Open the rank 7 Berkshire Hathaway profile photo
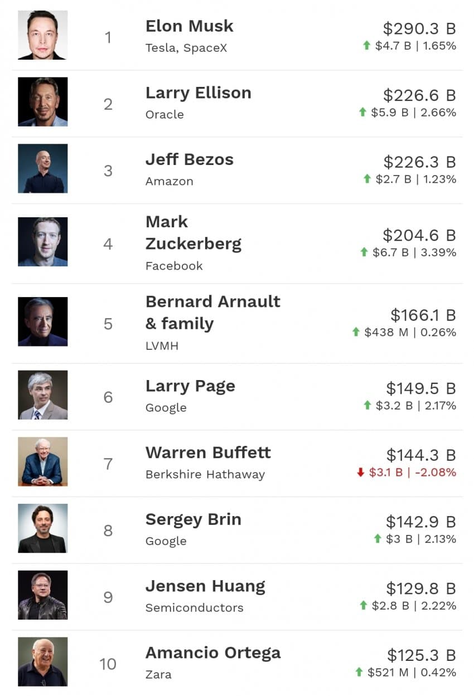The height and width of the screenshot is (696, 474). [x=42, y=461]
